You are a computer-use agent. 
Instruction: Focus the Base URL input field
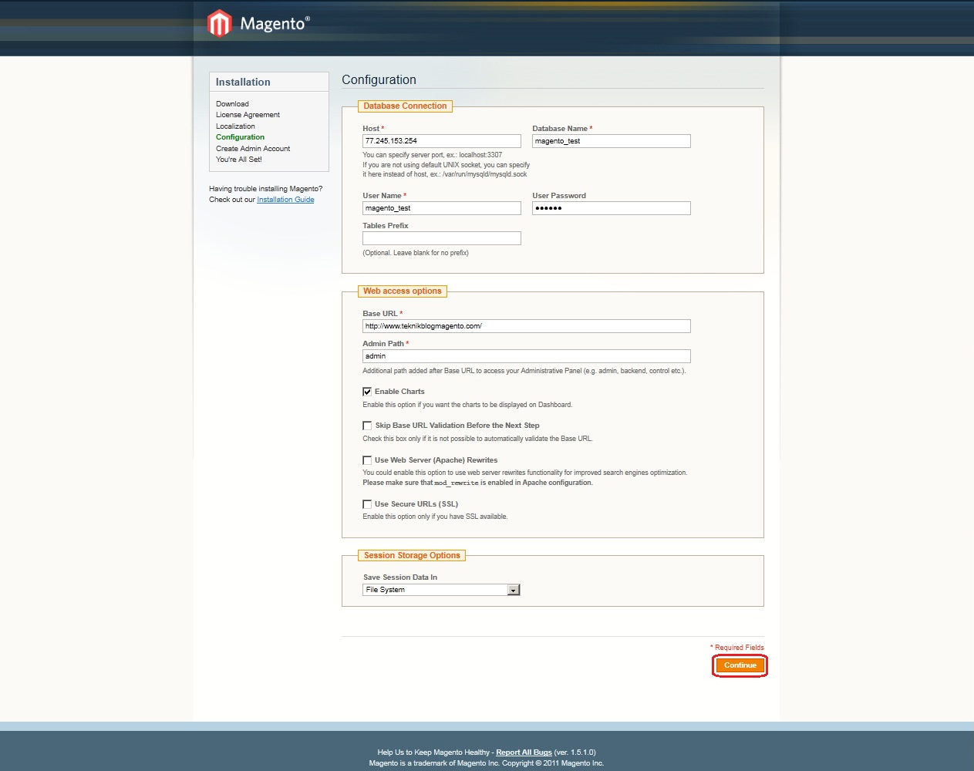pyautogui.click(x=527, y=326)
